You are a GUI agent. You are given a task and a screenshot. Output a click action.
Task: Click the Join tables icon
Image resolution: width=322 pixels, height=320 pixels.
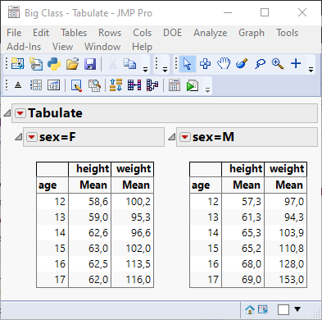[x=134, y=85]
